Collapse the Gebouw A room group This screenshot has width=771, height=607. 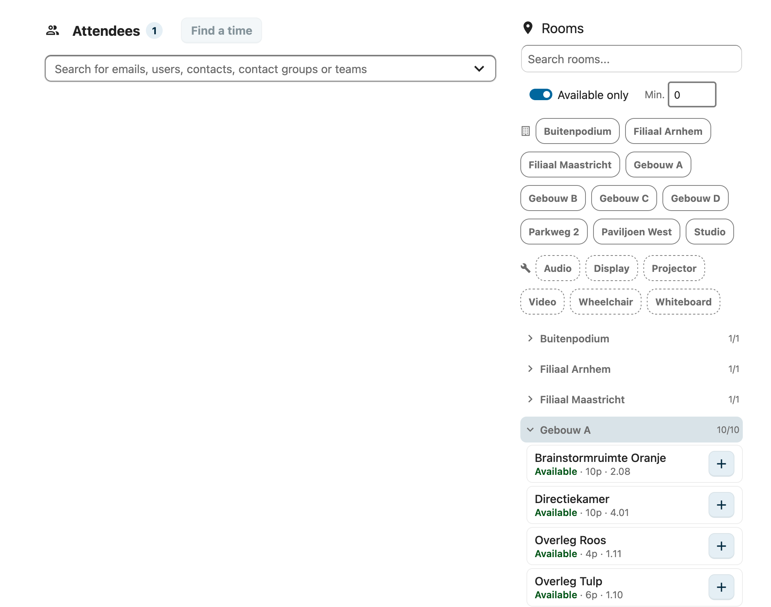click(565, 430)
